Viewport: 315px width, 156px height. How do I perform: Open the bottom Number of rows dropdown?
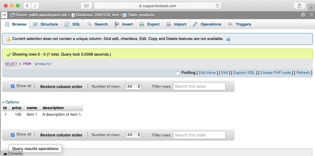[133, 135]
